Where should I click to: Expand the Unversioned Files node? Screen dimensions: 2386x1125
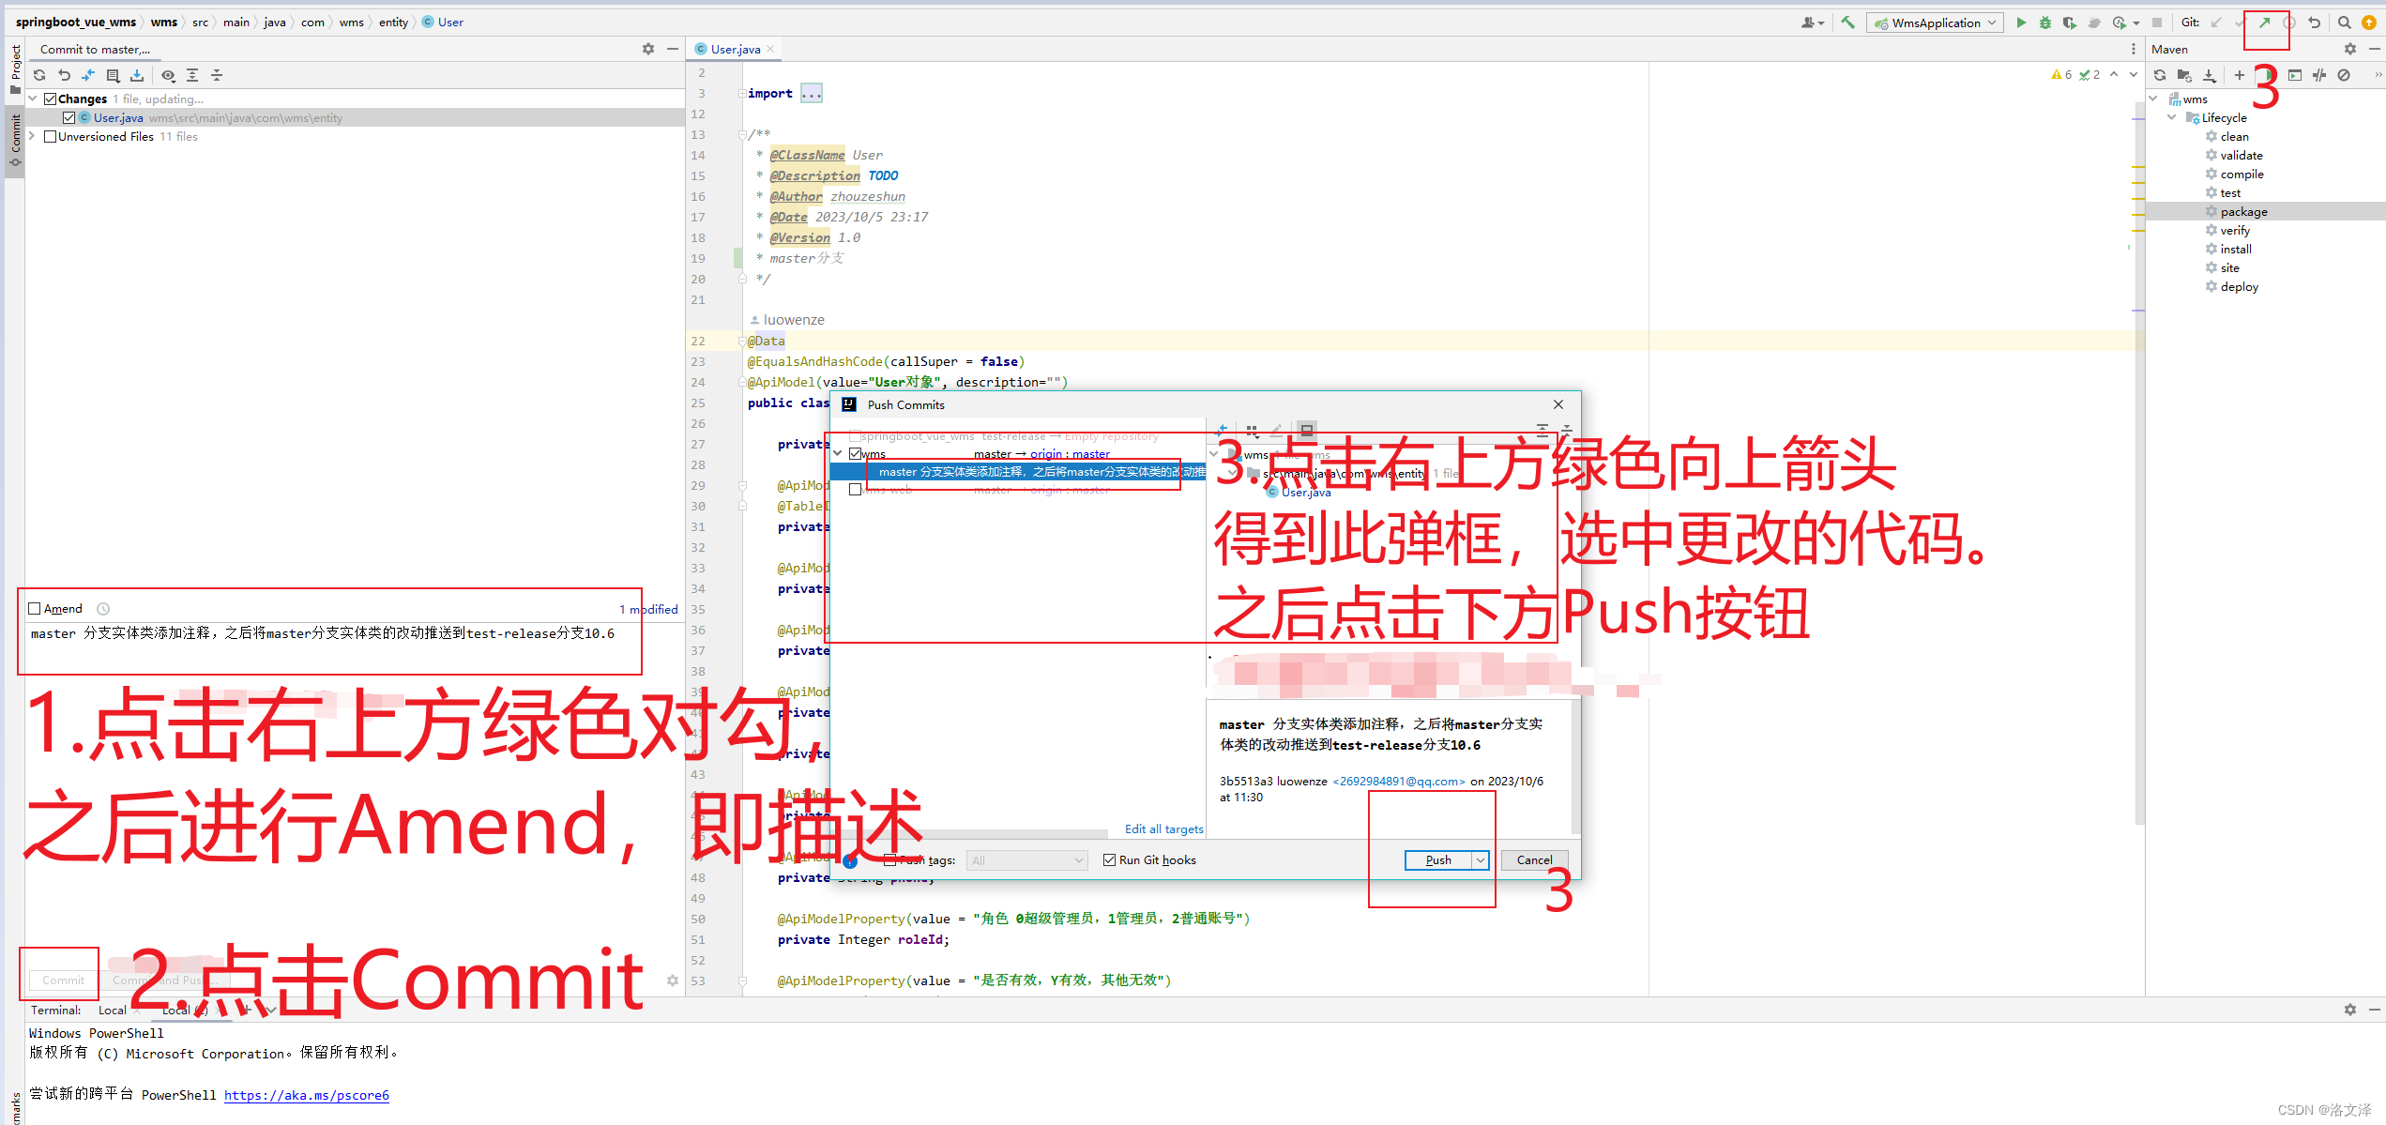click(x=33, y=136)
